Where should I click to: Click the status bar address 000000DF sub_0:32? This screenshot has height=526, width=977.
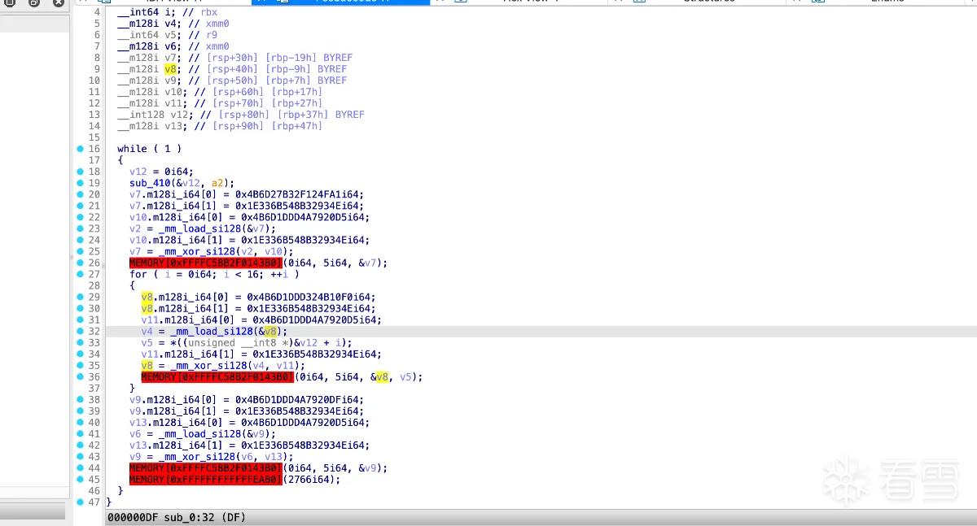[x=177, y=517]
